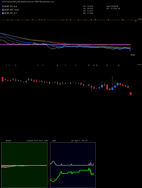Click the 'Pre O: 0.25' value
Viewport: 142px width, 188px height.
88,6
